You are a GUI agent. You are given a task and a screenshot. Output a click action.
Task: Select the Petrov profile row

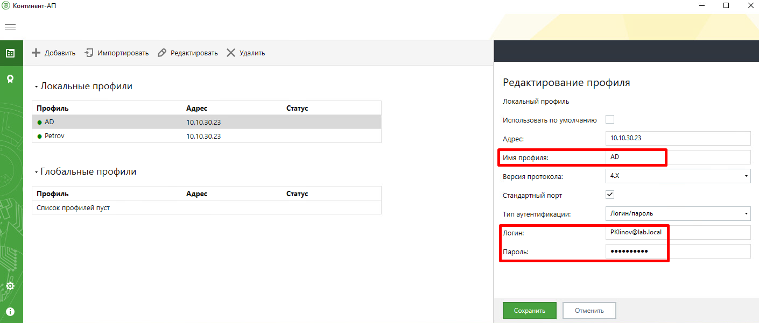(x=207, y=136)
